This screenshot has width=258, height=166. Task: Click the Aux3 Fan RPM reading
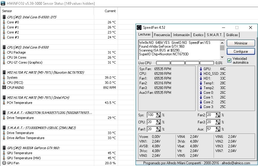(155, 93)
